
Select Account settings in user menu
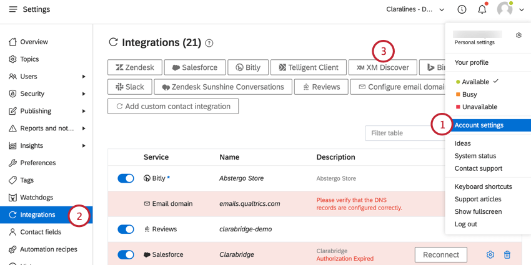click(488, 125)
